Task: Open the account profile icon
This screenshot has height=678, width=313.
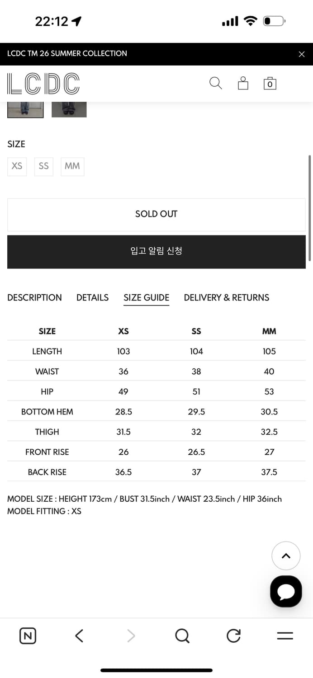Action: (x=243, y=83)
